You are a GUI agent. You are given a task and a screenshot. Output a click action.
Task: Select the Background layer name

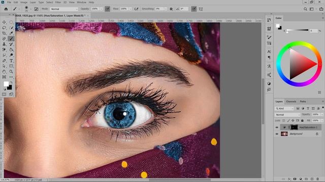pos(296,134)
